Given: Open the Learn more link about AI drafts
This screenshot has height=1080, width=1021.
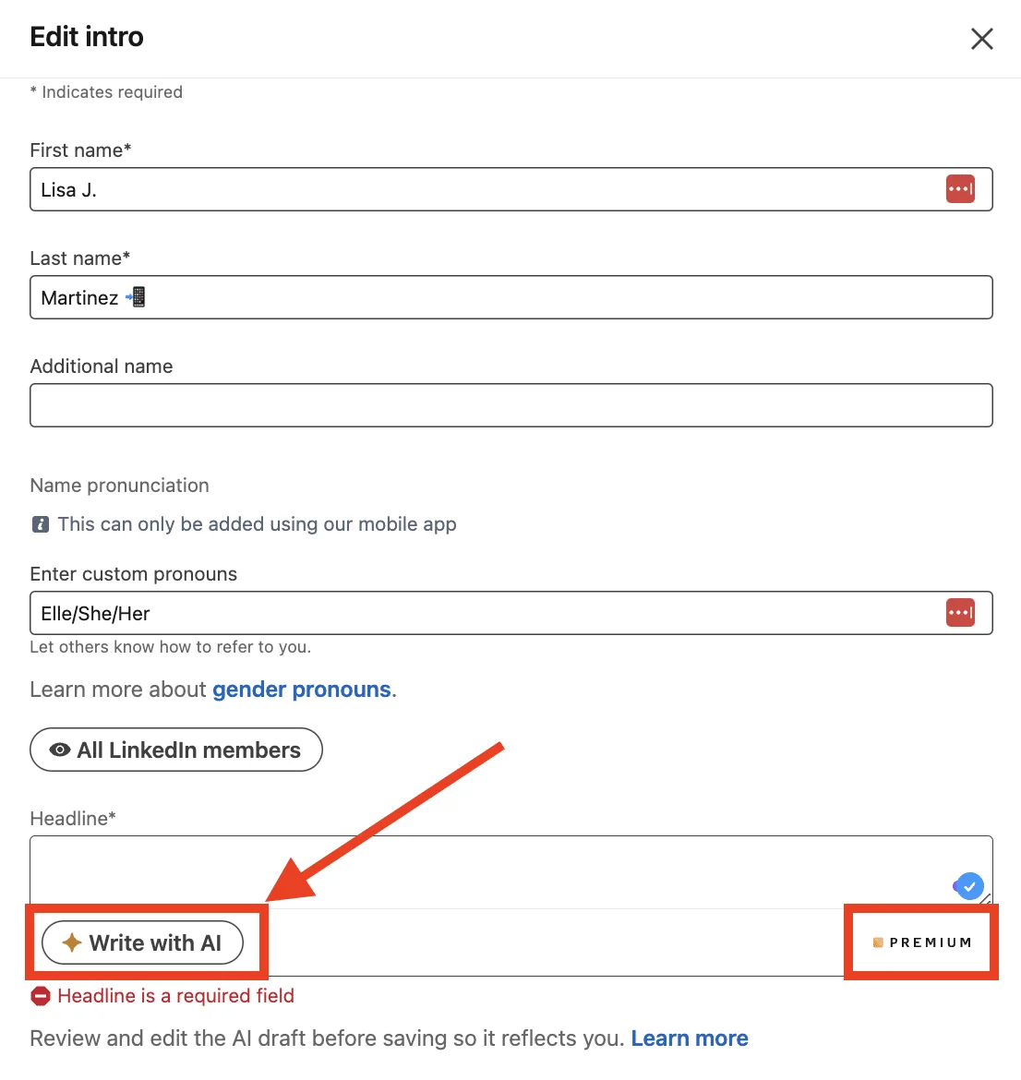Looking at the screenshot, I should [x=690, y=1038].
